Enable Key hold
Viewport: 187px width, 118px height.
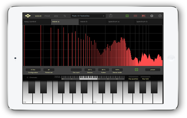click(145, 77)
